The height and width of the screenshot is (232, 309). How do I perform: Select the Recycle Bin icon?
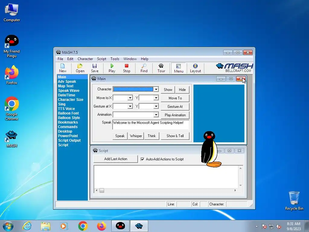click(x=294, y=201)
